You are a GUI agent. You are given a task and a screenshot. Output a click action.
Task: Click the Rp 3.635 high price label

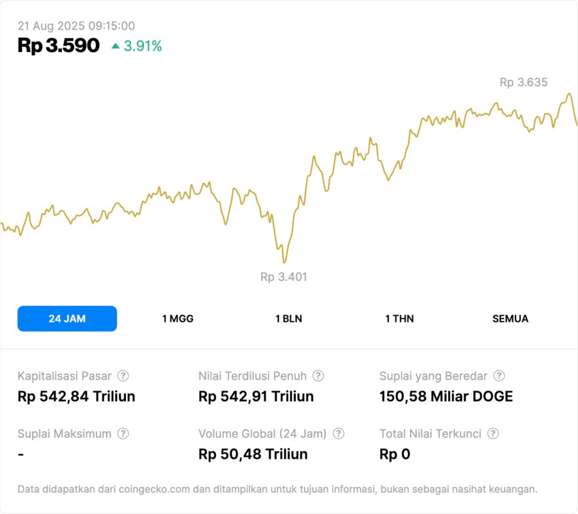pyautogui.click(x=523, y=82)
